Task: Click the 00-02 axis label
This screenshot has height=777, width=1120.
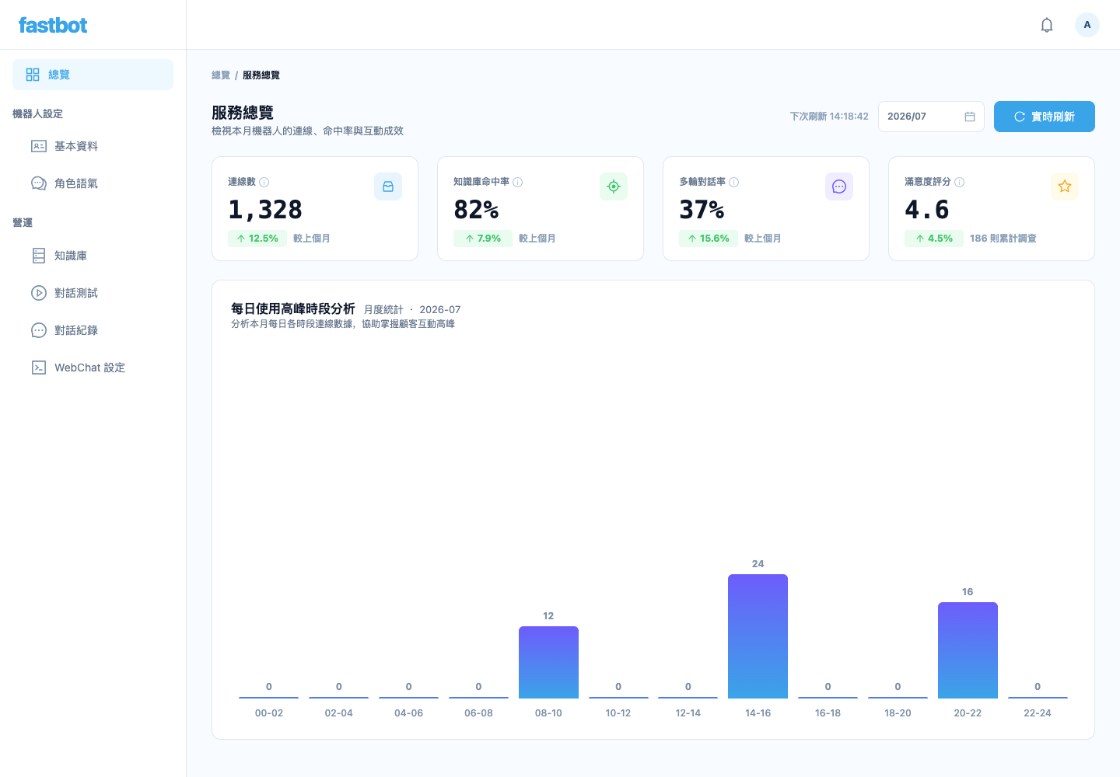Action: (x=269, y=713)
